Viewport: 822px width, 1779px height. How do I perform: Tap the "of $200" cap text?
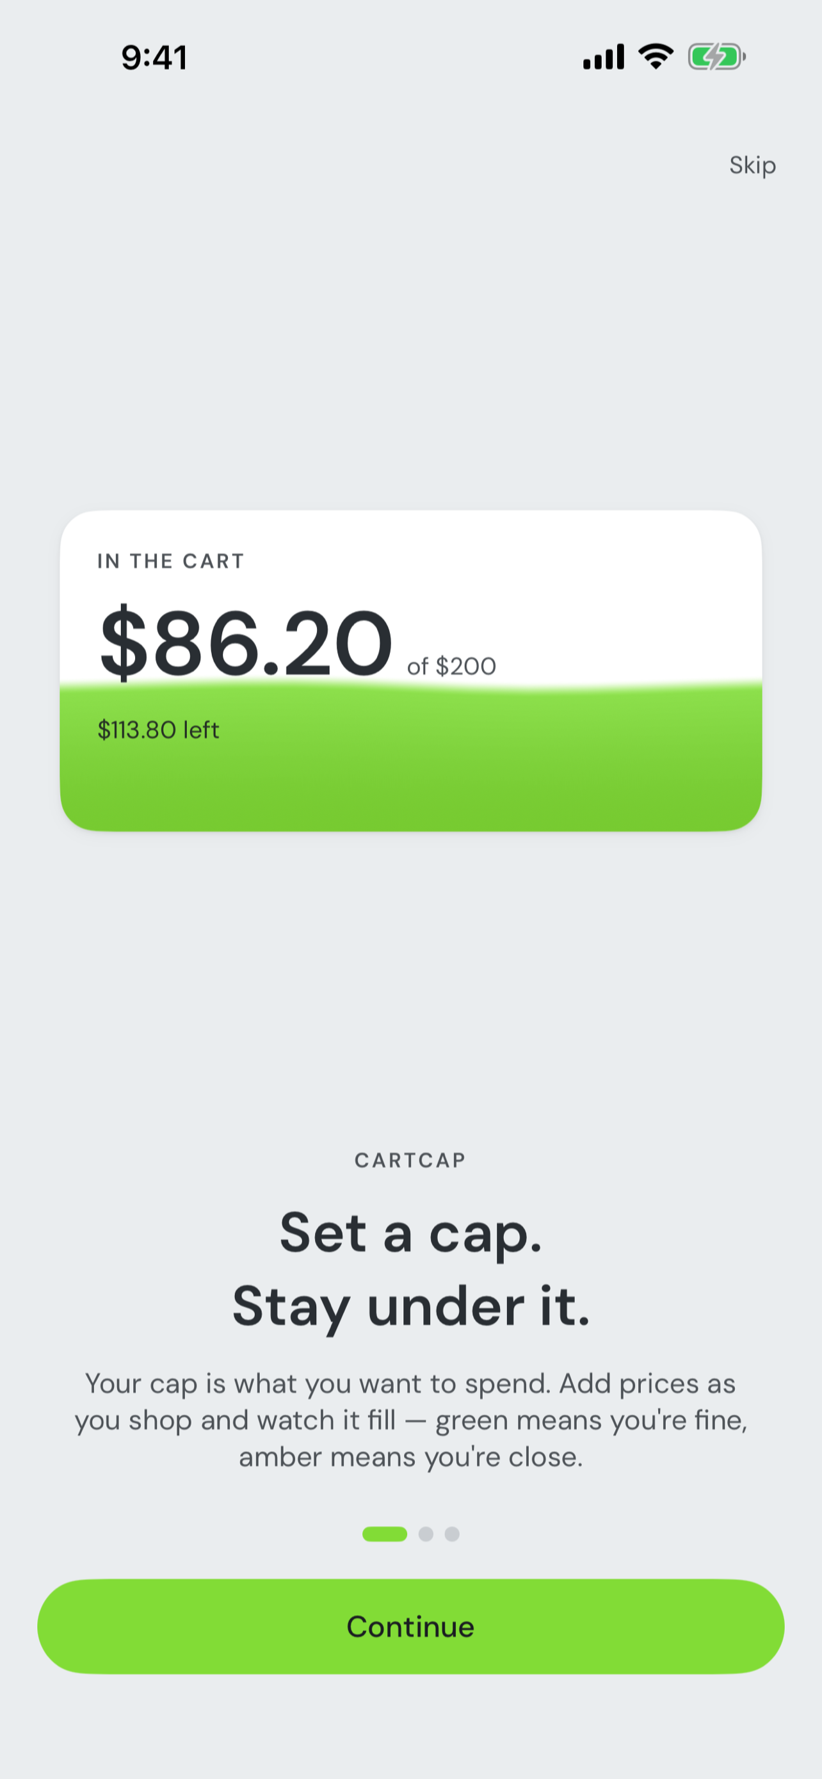pos(451,667)
